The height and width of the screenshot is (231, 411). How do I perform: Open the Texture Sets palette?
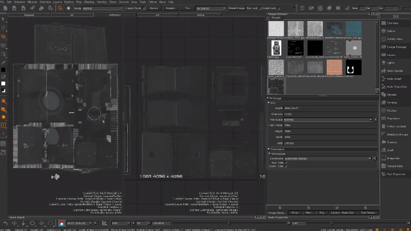394,166
